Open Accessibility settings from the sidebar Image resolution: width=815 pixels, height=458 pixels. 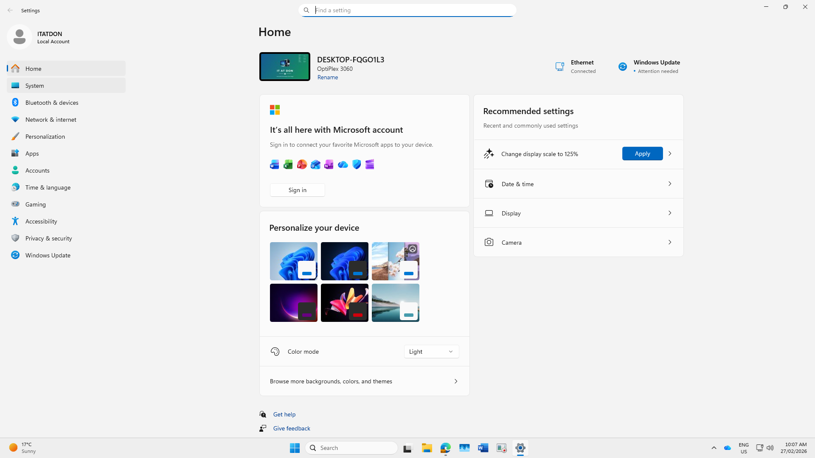tap(41, 221)
